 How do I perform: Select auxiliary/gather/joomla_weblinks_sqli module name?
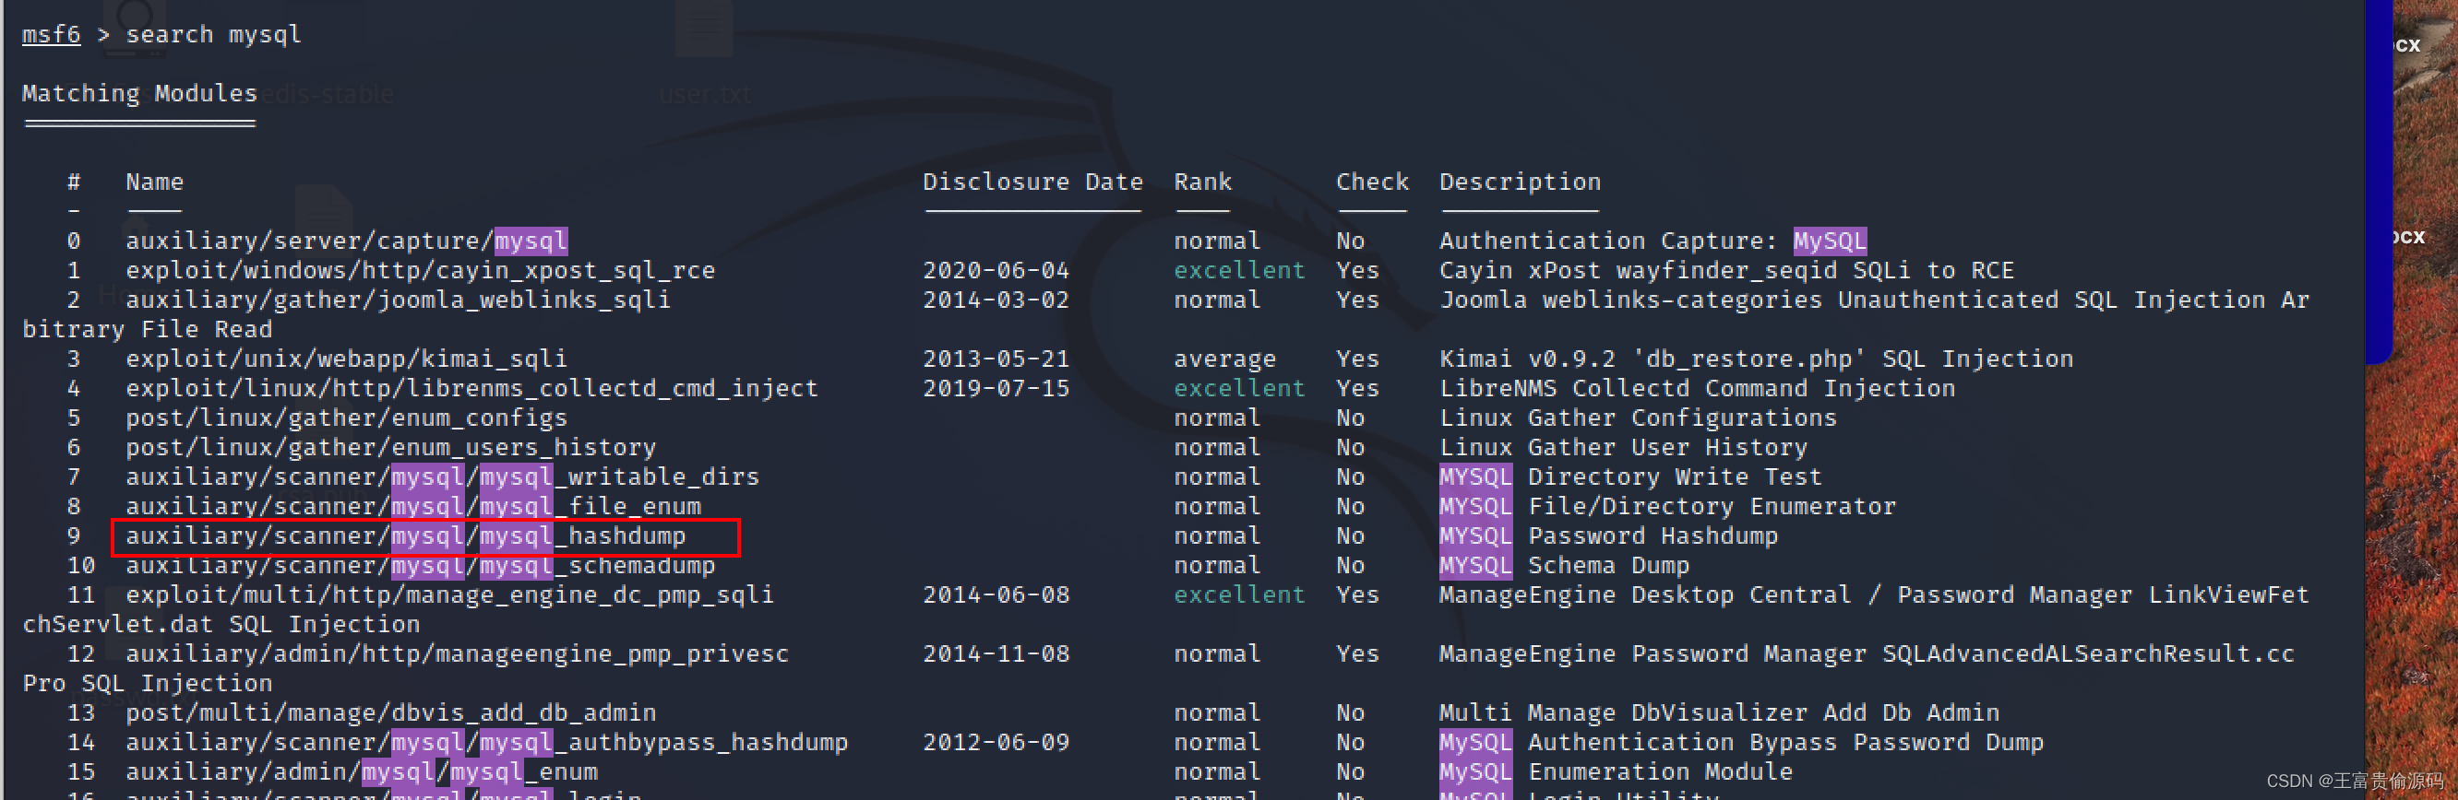(x=398, y=300)
